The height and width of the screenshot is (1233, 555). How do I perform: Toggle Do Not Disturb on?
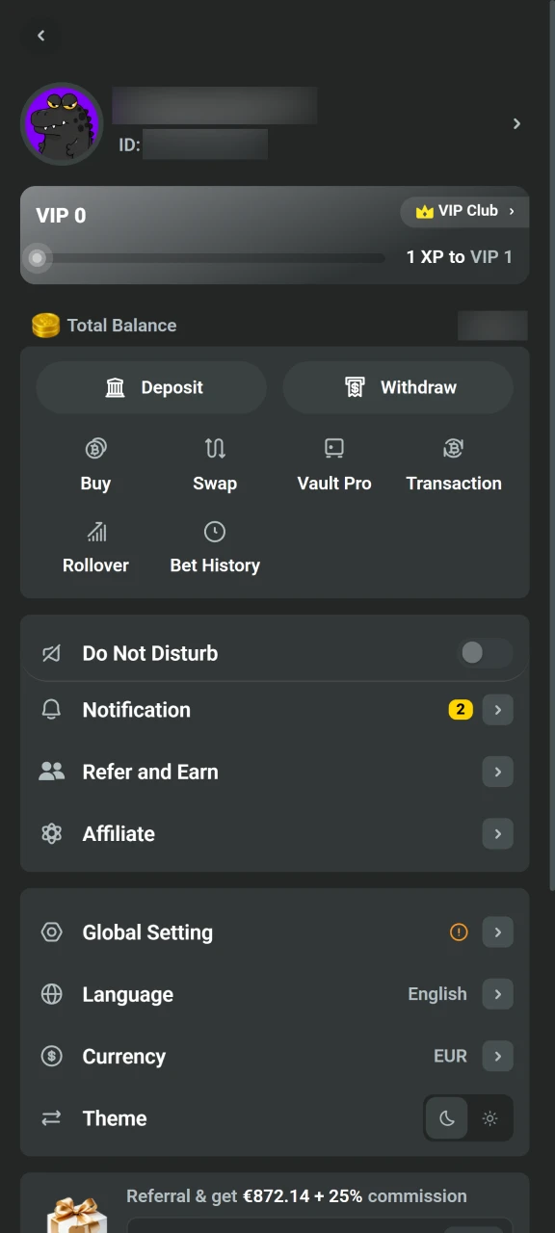point(485,653)
